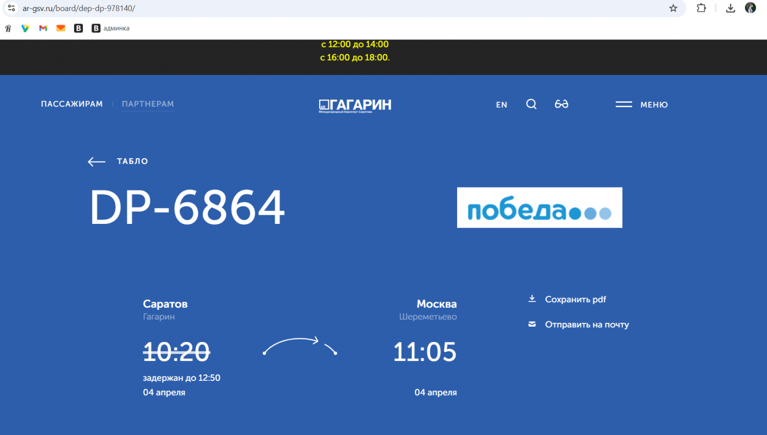This screenshot has width=767, height=435.
Task: Open the Chrome profile avatar
Action: coord(751,8)
